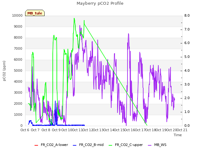
Task: Click the Oct 13 date tick
Action: pos(98,130)
